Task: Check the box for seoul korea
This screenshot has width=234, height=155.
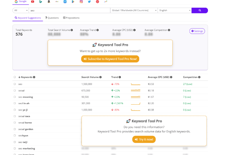Action: (x=15, y=123)
